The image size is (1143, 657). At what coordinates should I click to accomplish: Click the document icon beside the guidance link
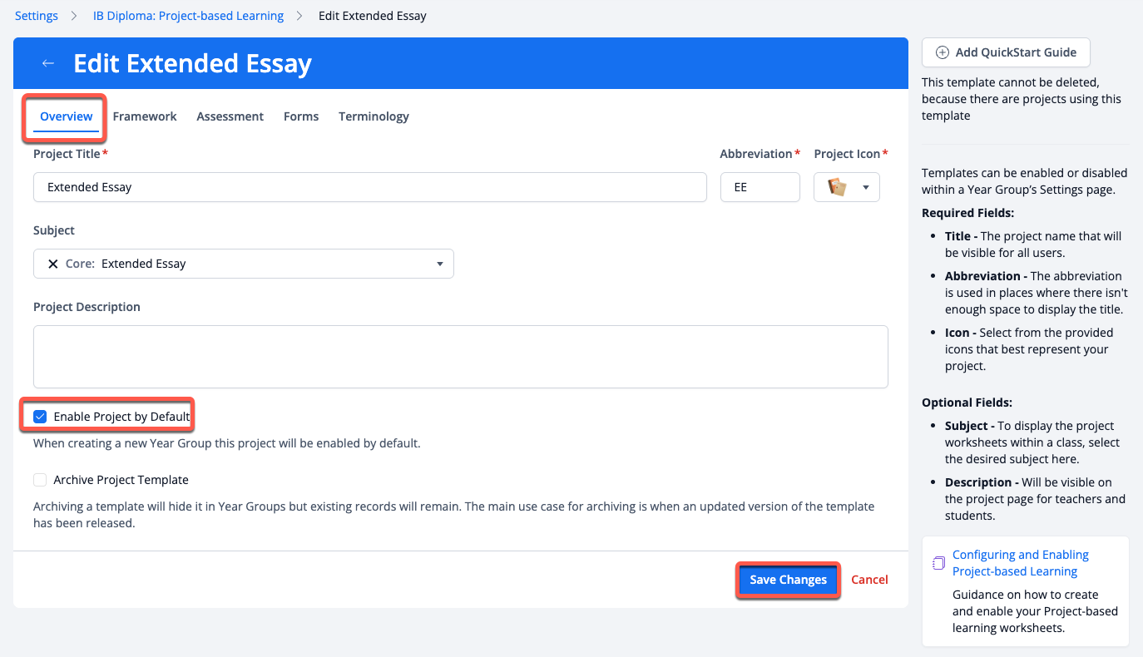938,563
